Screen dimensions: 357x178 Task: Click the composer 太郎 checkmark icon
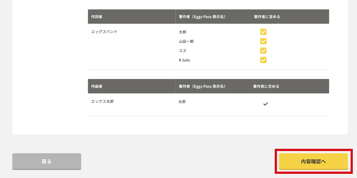(x=266, y=104)
